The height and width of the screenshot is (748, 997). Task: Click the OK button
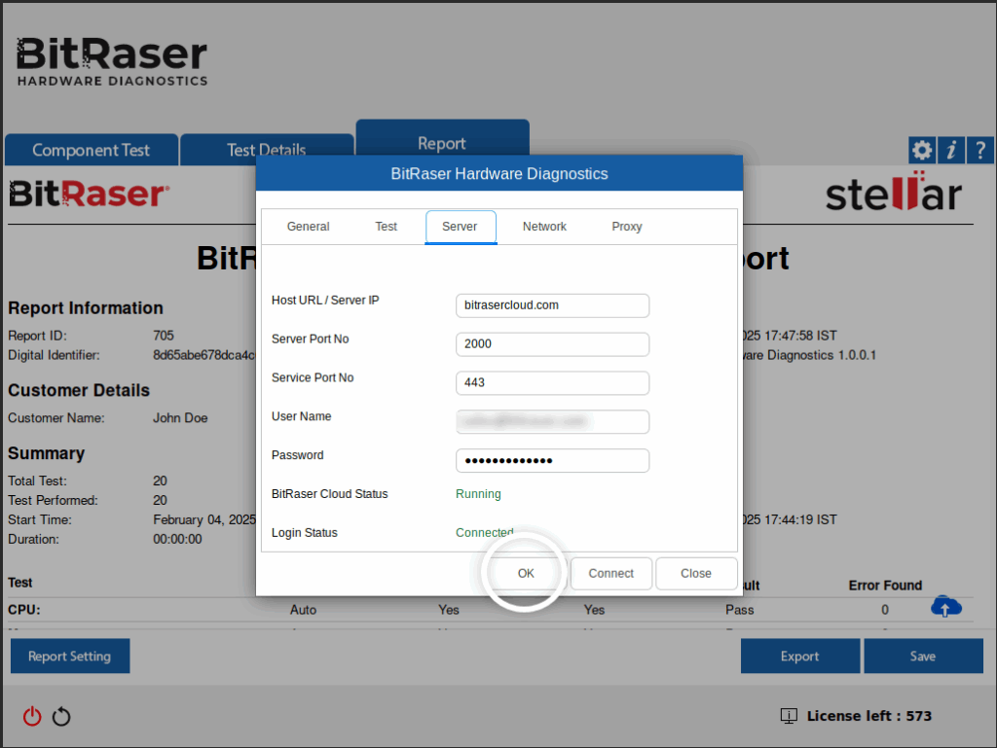pyautogui.click(x=526, y=573)
